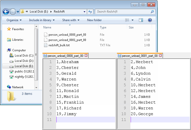Select Local Disk (E:) in navigation pane
The width and height of the screenshot is (191, 130).
24,66
